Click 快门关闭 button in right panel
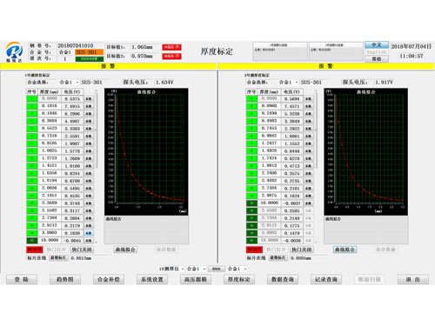 click(x=302, y=249)
